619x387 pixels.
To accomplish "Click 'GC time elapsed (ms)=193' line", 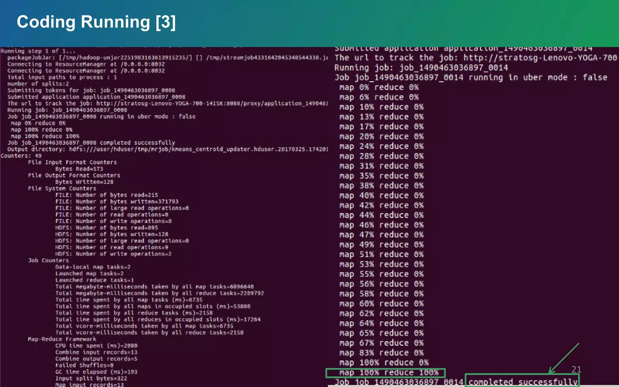I will (96, 372).
